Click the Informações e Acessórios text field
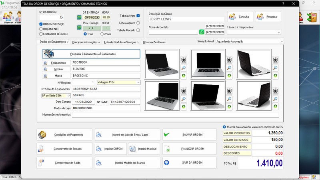 point(176,115)
